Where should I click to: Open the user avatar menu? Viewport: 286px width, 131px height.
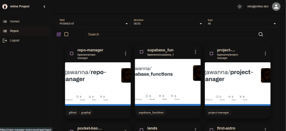point(276,6)
